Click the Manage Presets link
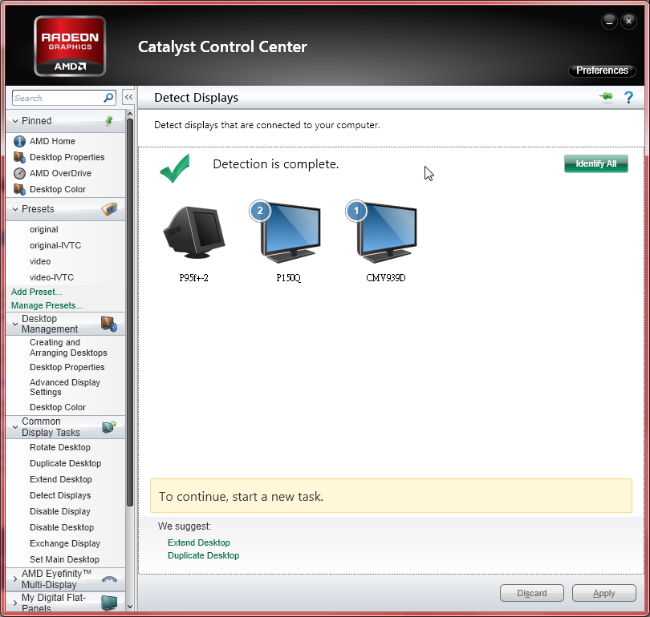The height and width of the screenshot is (617, 650). (47, 305)
